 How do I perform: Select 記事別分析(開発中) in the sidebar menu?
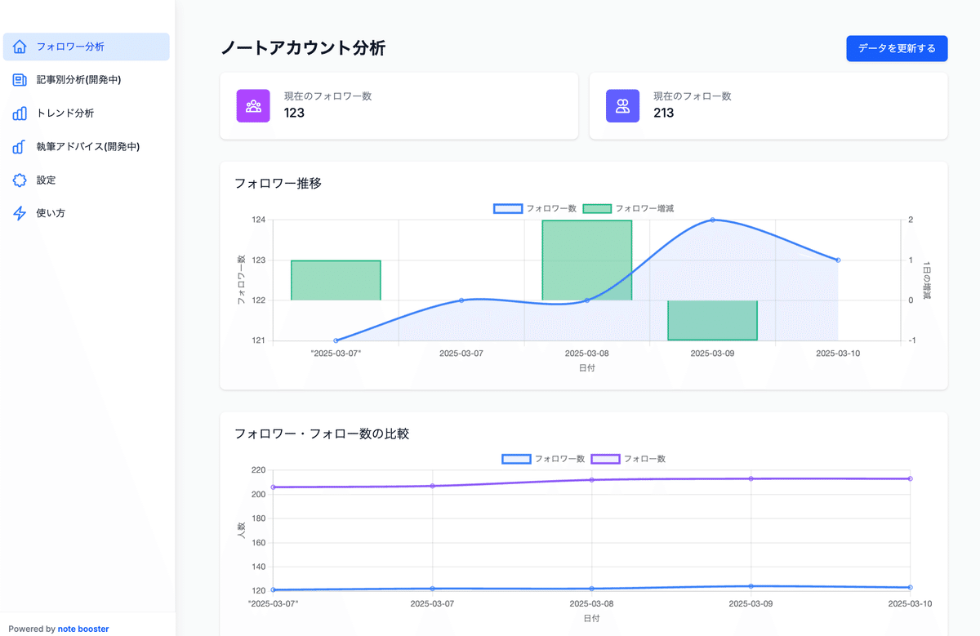[x=79, y=79]
